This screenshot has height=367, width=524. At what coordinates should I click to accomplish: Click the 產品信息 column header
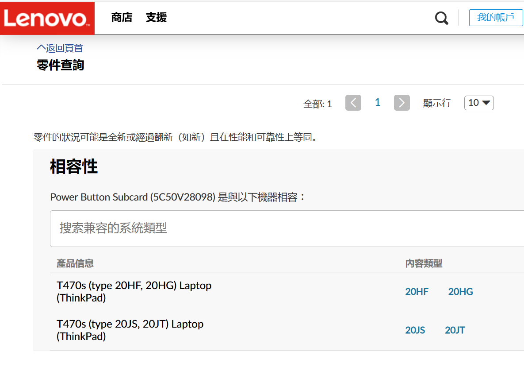[75, 263]
